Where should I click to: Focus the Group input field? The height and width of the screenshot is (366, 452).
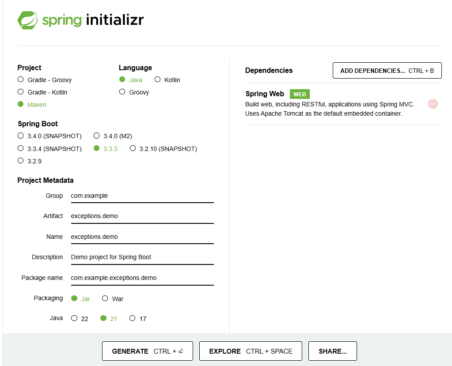pyautogui.click(x=142, y=196)
